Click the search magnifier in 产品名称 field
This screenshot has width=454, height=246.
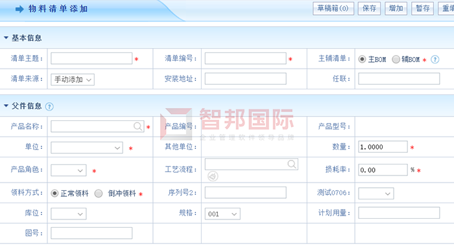pos(137,126)
